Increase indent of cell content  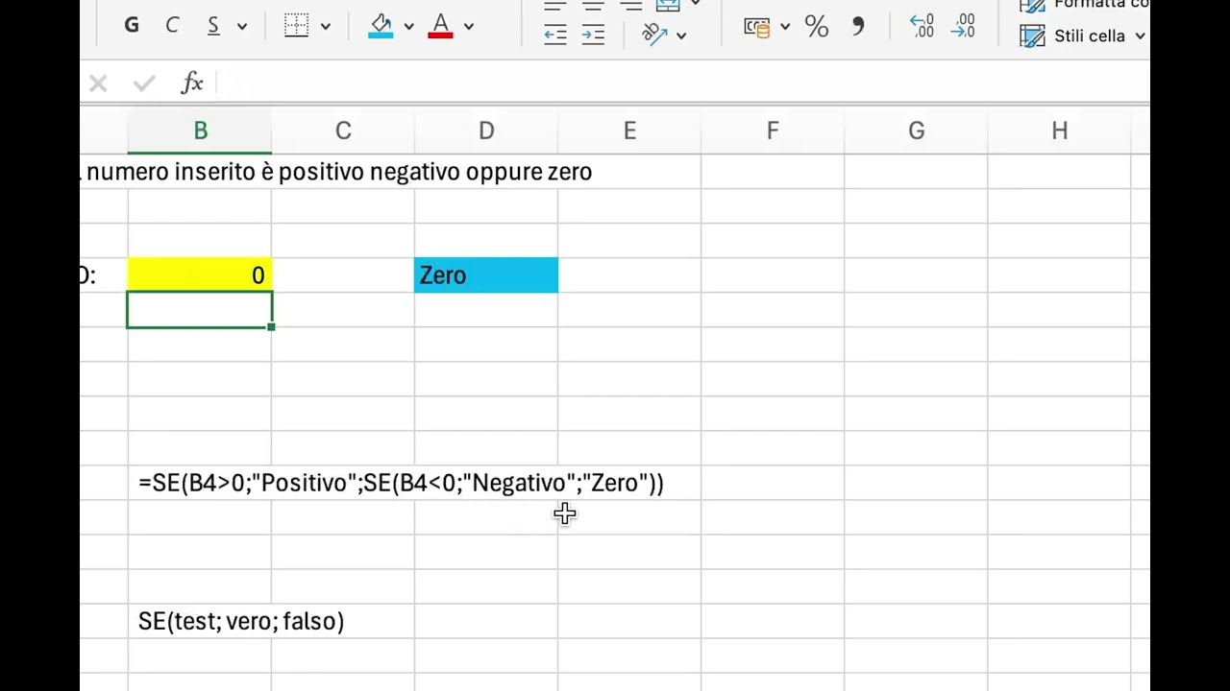tap(594, 36)
